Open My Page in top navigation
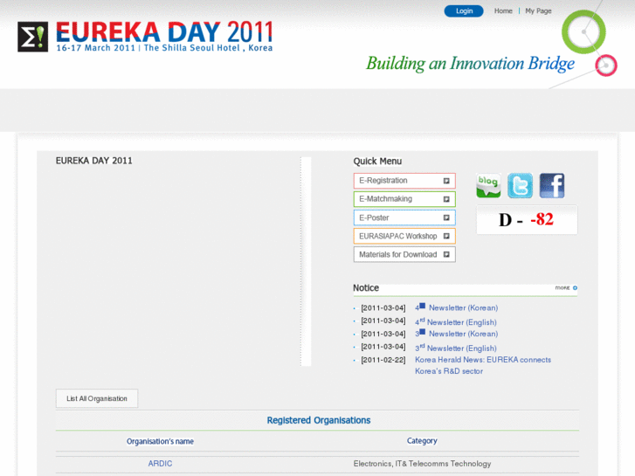The image size is (635, 476). pos(538,11)
